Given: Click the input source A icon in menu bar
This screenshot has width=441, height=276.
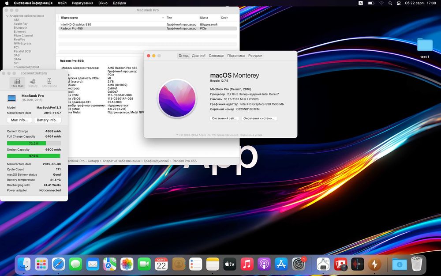Looking at the screenshot, I should tap(361, 3).
